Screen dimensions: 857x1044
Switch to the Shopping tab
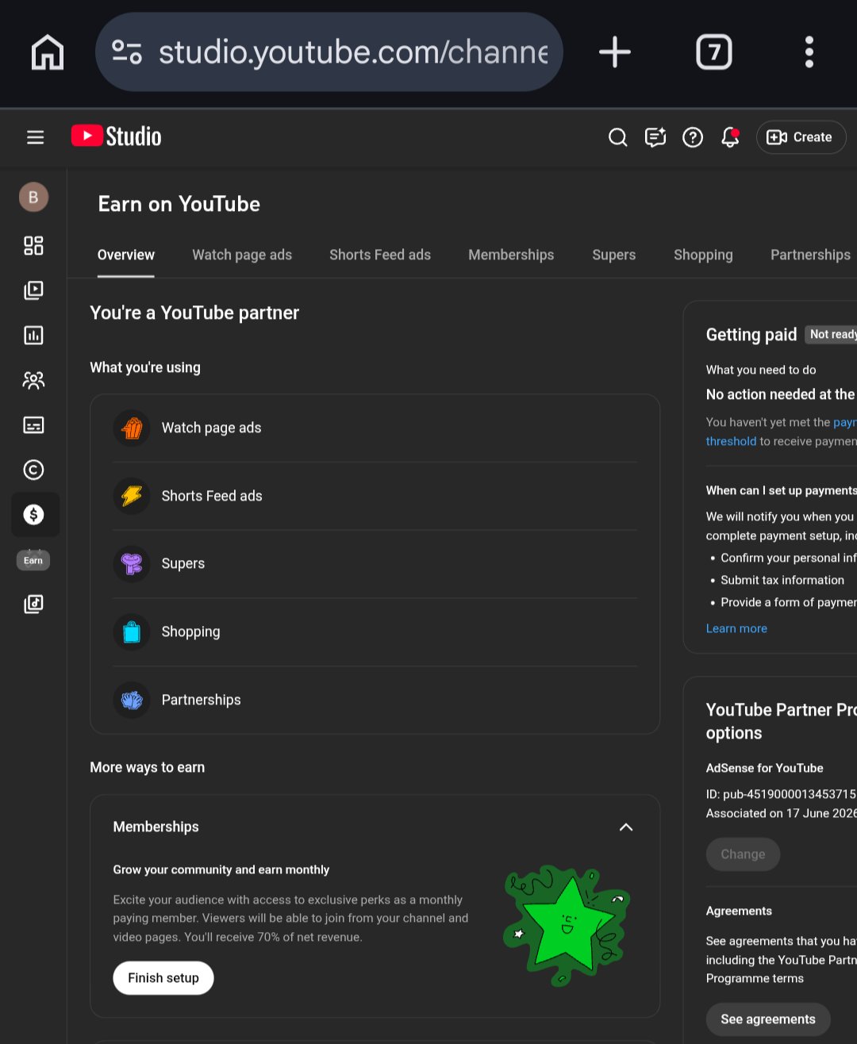pyautogui.click(x=703, y=255)
